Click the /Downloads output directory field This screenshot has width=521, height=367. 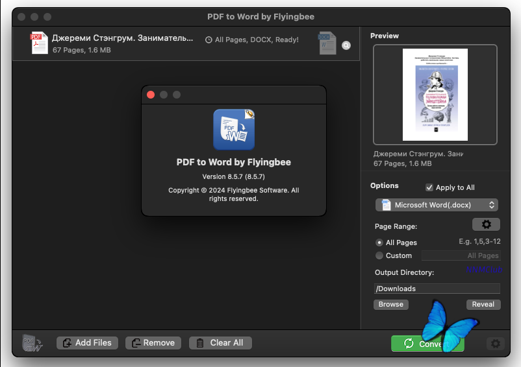[x=437, y=289]
